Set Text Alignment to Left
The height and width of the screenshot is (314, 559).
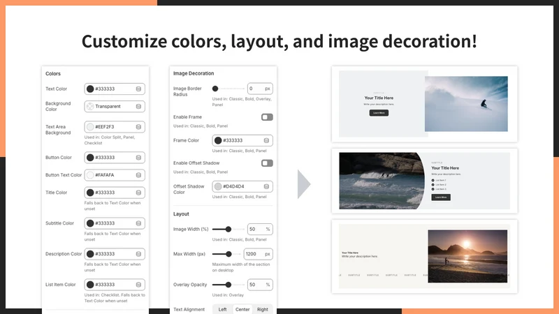(x=222, y=309)
